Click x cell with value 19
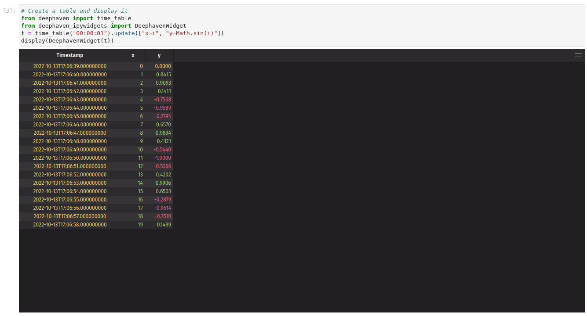The image size is (587, 316). pos(140,225)
